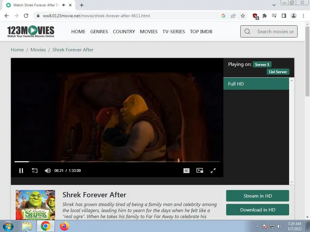
Task: Open the uBlock Origin extension icon
Action: [x=256, y=16]
